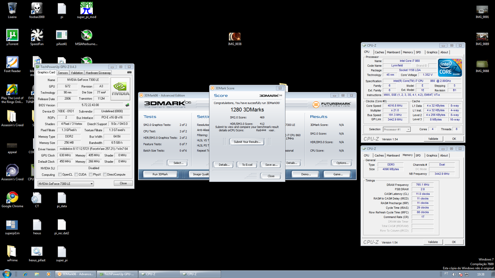This screenshot has width=495, height=278.
Task: Switch to 3DMark06 taskbar button
Action: pyautogui.click(x=76, y=274)
